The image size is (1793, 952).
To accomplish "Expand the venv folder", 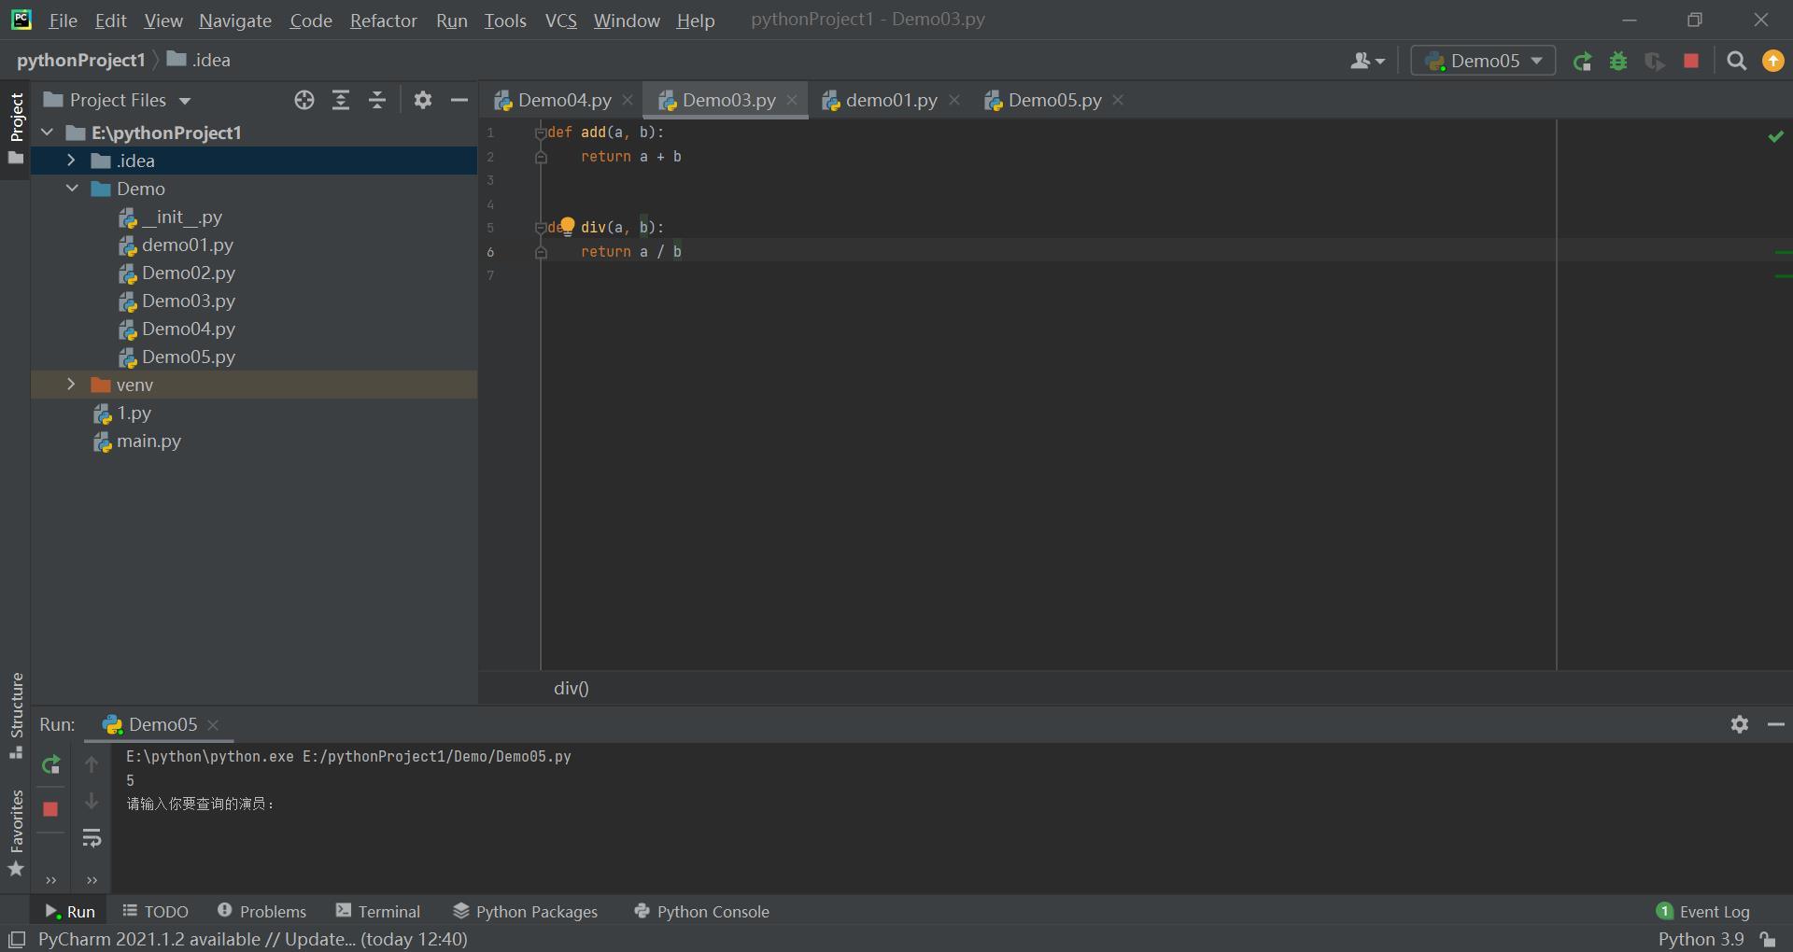I will 71,385.
